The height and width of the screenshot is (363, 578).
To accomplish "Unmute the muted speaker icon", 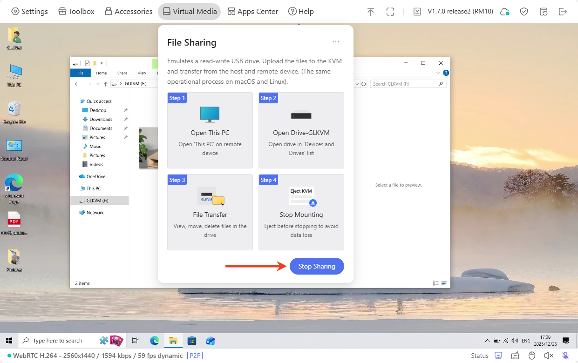I will pyautogui.click(x=549, y=356).
